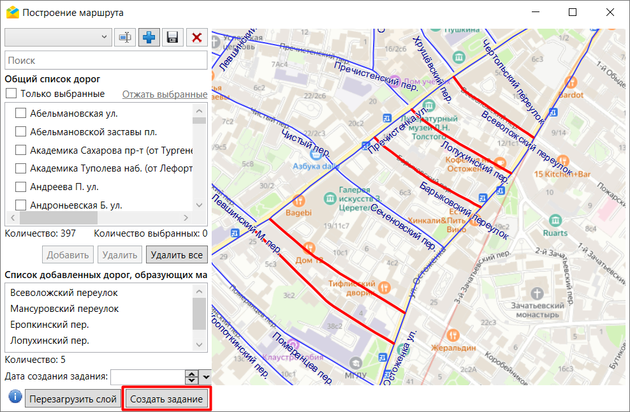Viewport: 630px width, 412px height.
Task: Click the Bardot restaurant marker on the map
Action: click(571, 82)
